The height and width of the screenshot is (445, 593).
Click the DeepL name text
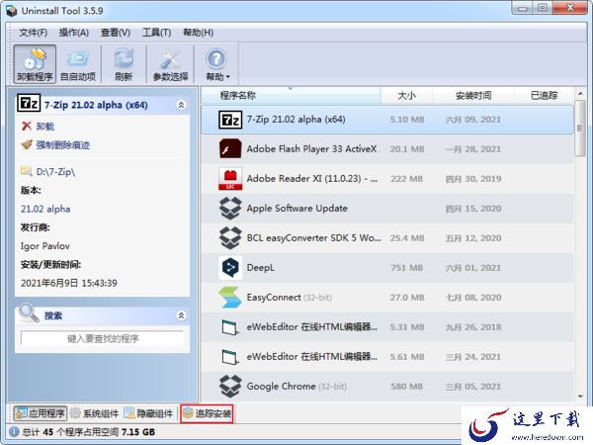(260, 268)
